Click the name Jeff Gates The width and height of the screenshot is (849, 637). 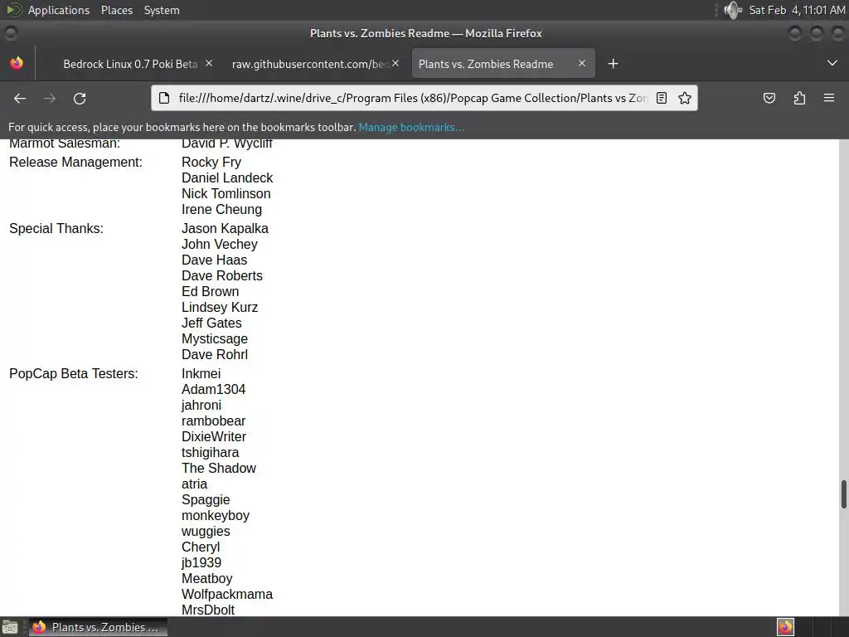click(211, 323)
